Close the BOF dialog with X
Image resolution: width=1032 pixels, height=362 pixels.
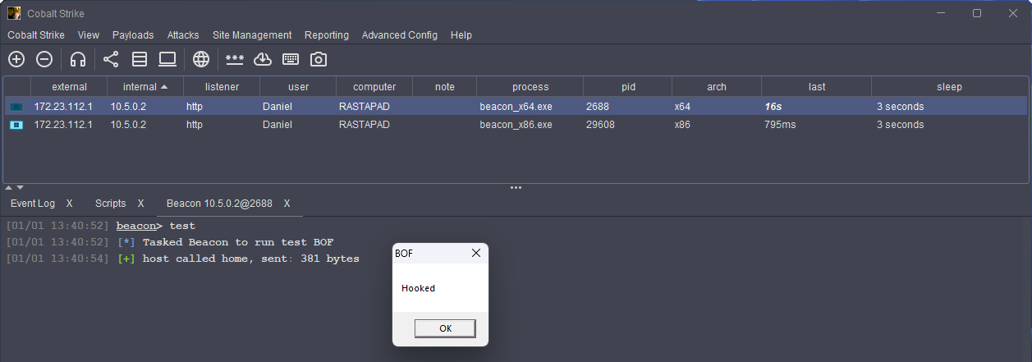pos(475,254)
